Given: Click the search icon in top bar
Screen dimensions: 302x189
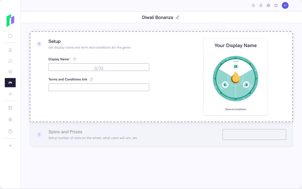Looking at the screenshot, I should tap(253, 6).
